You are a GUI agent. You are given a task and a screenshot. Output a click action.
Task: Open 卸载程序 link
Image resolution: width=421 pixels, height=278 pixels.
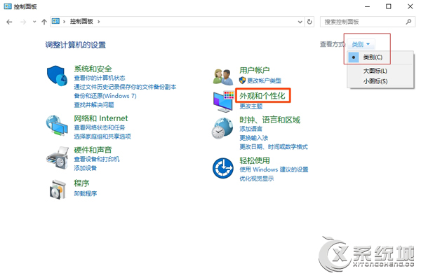click(x=86, y=193)
